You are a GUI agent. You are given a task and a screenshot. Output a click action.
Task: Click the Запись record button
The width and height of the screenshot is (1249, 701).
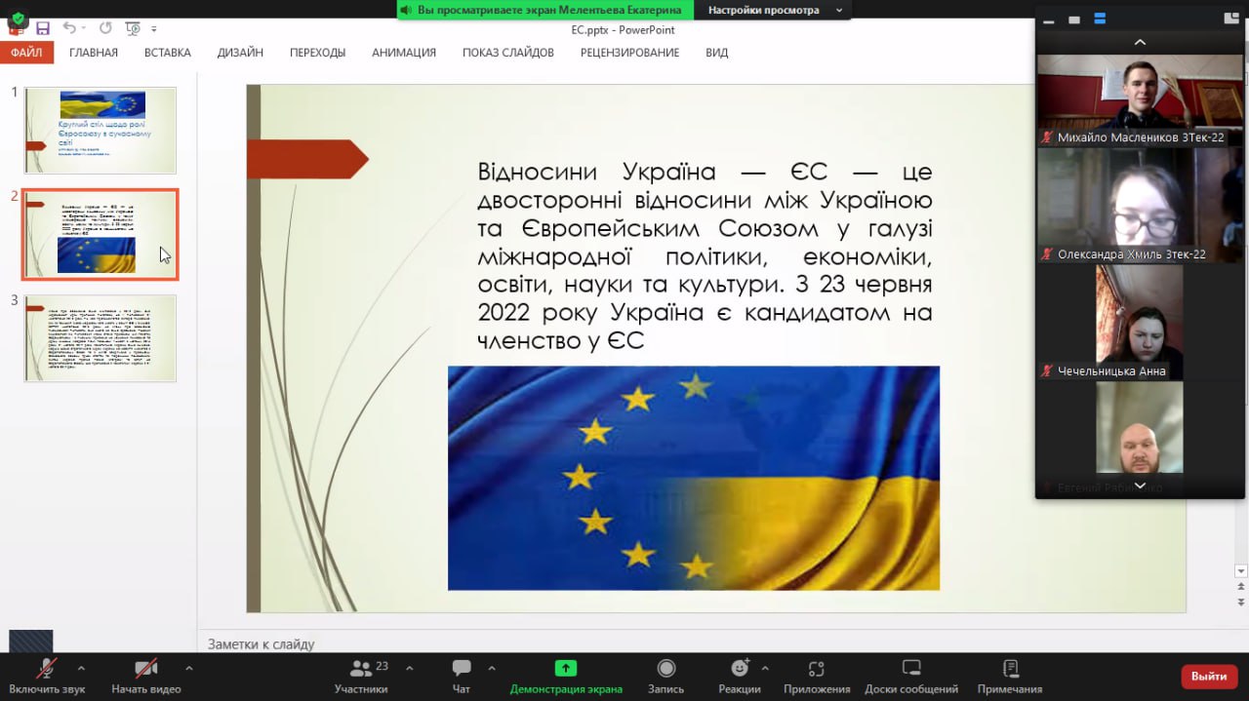[x=666, y=677]
